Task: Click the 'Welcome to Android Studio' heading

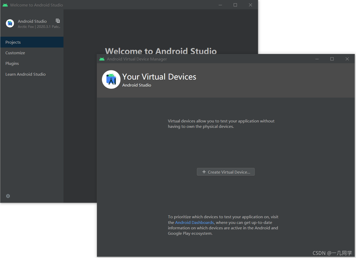Action: point(161,51)
